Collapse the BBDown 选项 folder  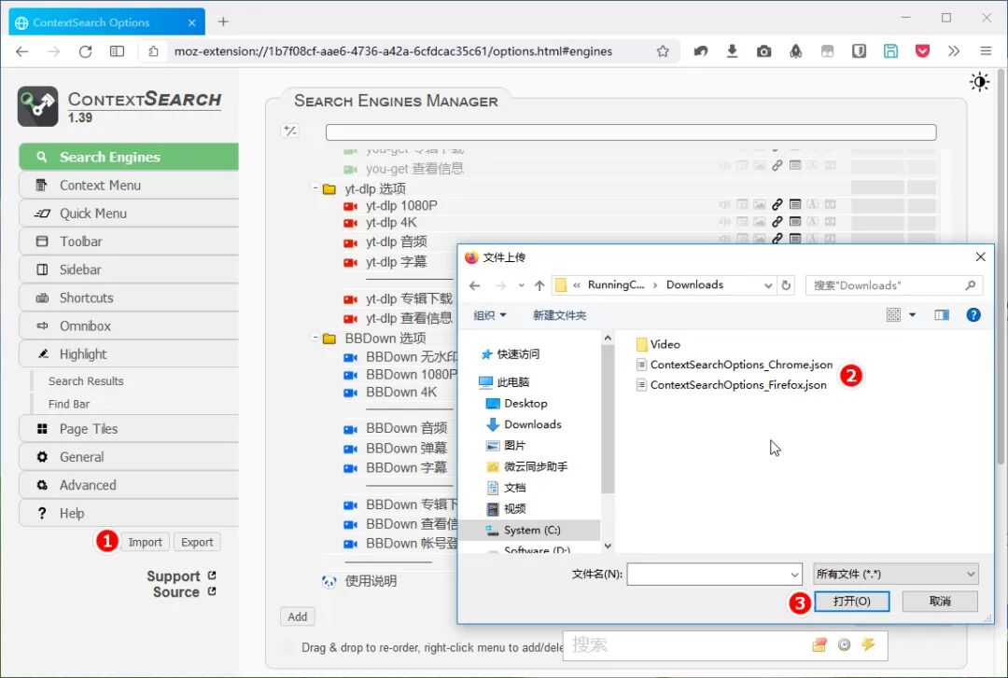[x=315, y=337]
